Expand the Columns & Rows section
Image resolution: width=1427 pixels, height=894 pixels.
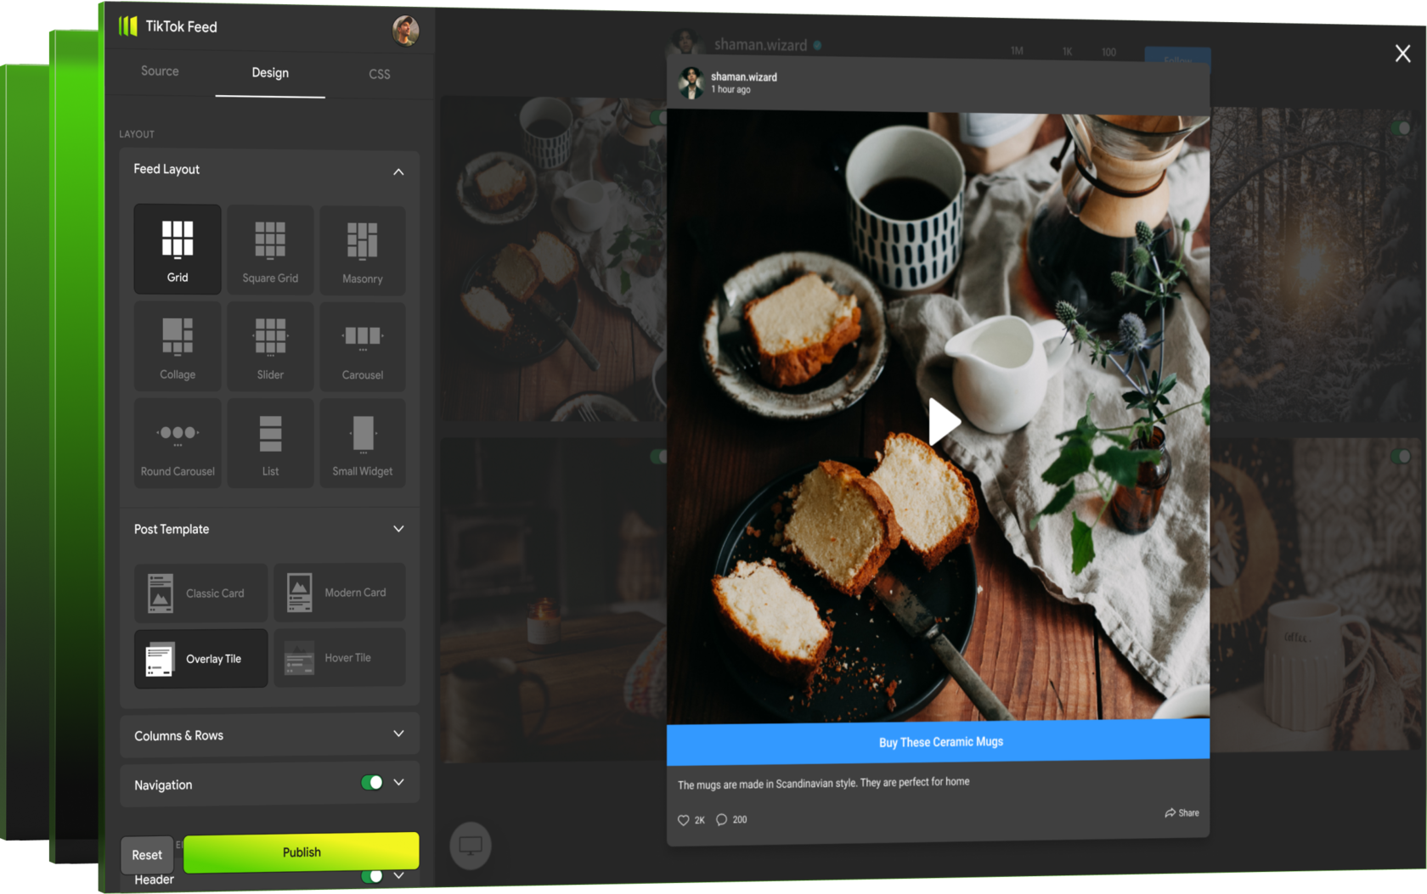click(398, 734)
